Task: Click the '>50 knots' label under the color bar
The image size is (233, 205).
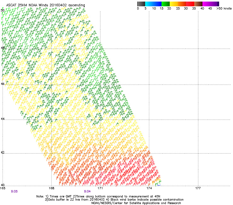Action: pos(224,9)
